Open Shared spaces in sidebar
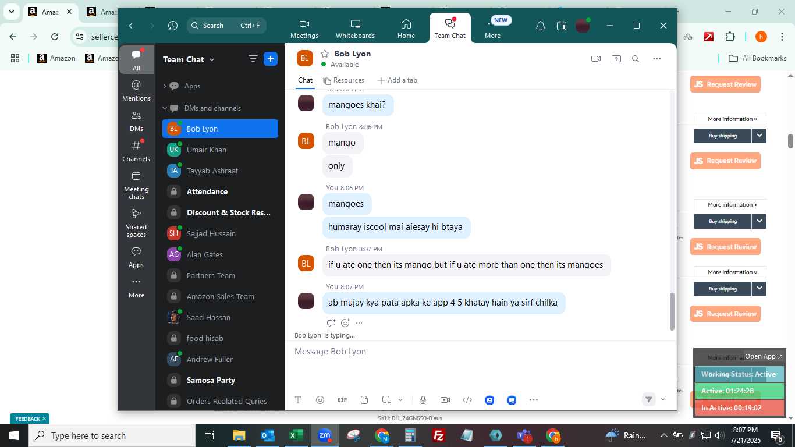 point(136,223)
